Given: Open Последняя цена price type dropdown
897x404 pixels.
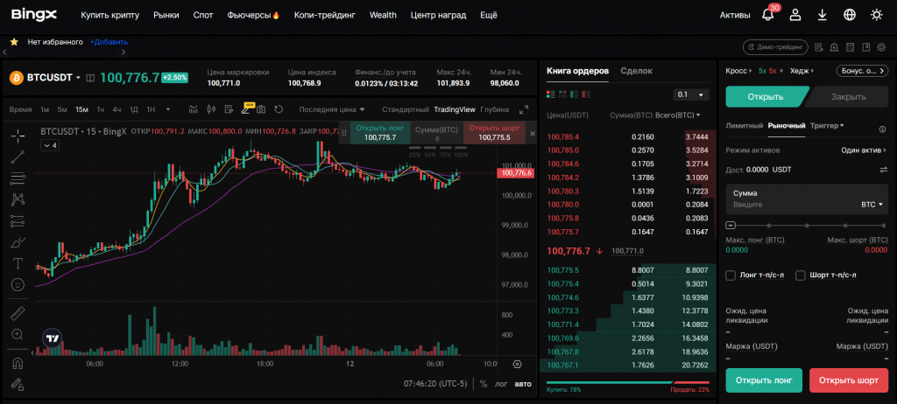Looking at the screenshot, I should (332, 109).
